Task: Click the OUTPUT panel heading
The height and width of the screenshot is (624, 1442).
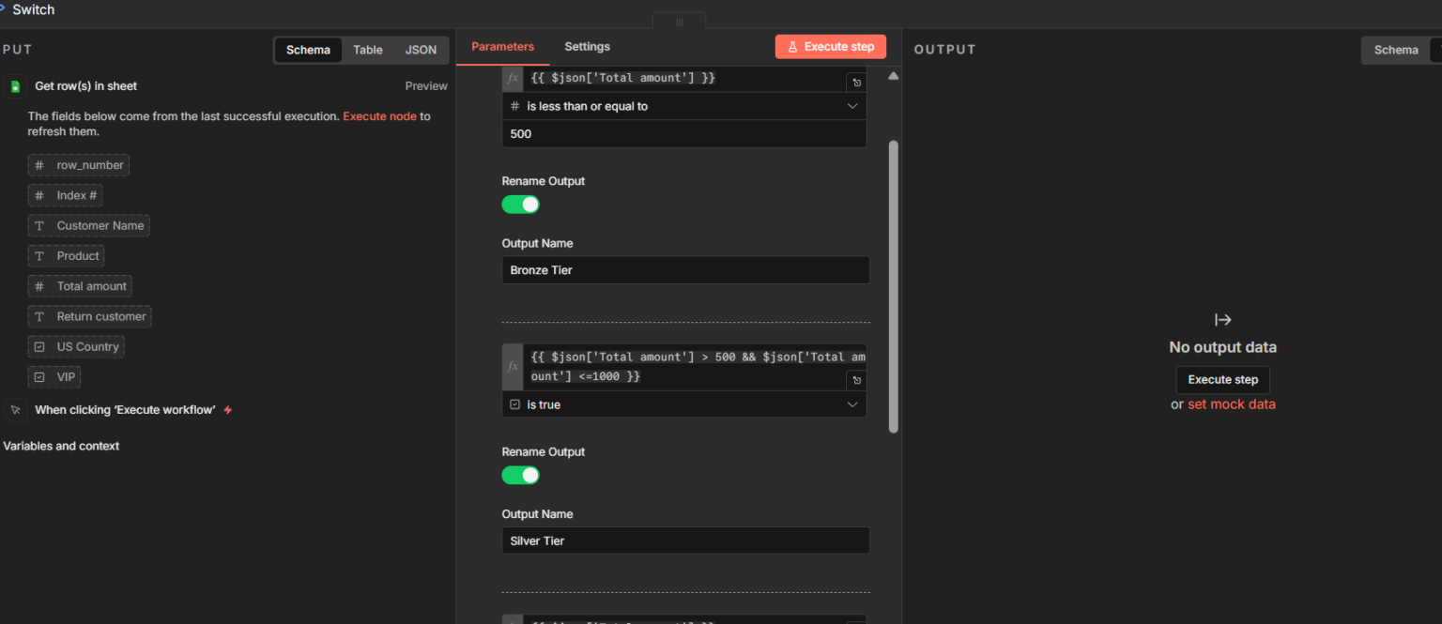Action: 944,50
